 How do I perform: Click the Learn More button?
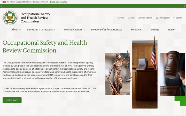pos(12,100)
